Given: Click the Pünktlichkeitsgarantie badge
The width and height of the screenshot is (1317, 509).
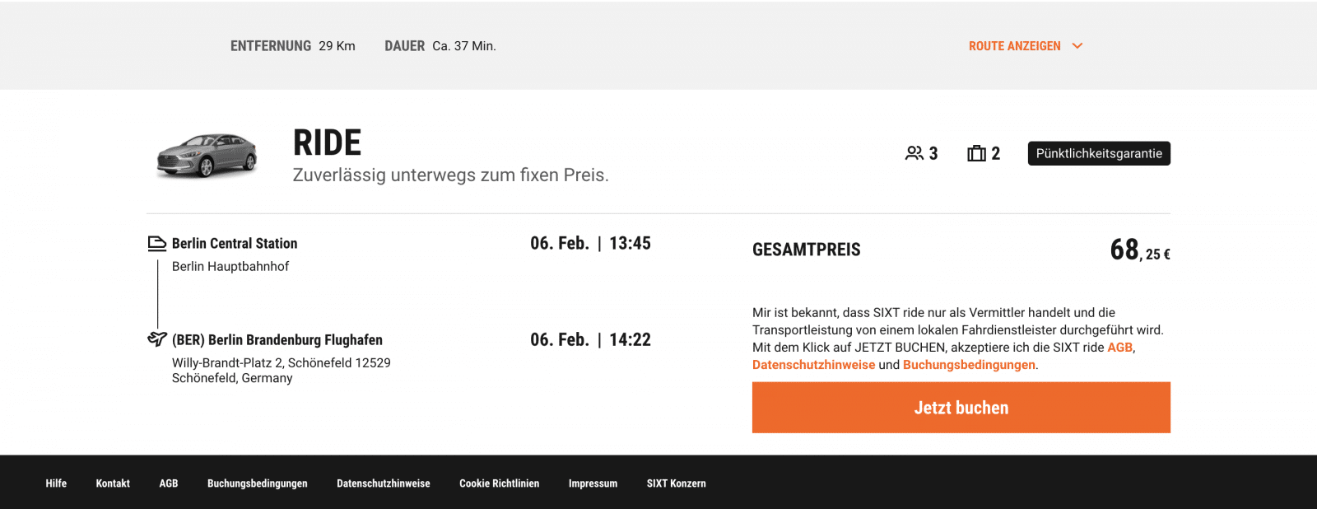Looking at the screenshot, I should [1099, 153].
